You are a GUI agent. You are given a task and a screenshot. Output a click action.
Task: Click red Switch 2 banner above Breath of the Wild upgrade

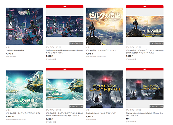[145, 6]
